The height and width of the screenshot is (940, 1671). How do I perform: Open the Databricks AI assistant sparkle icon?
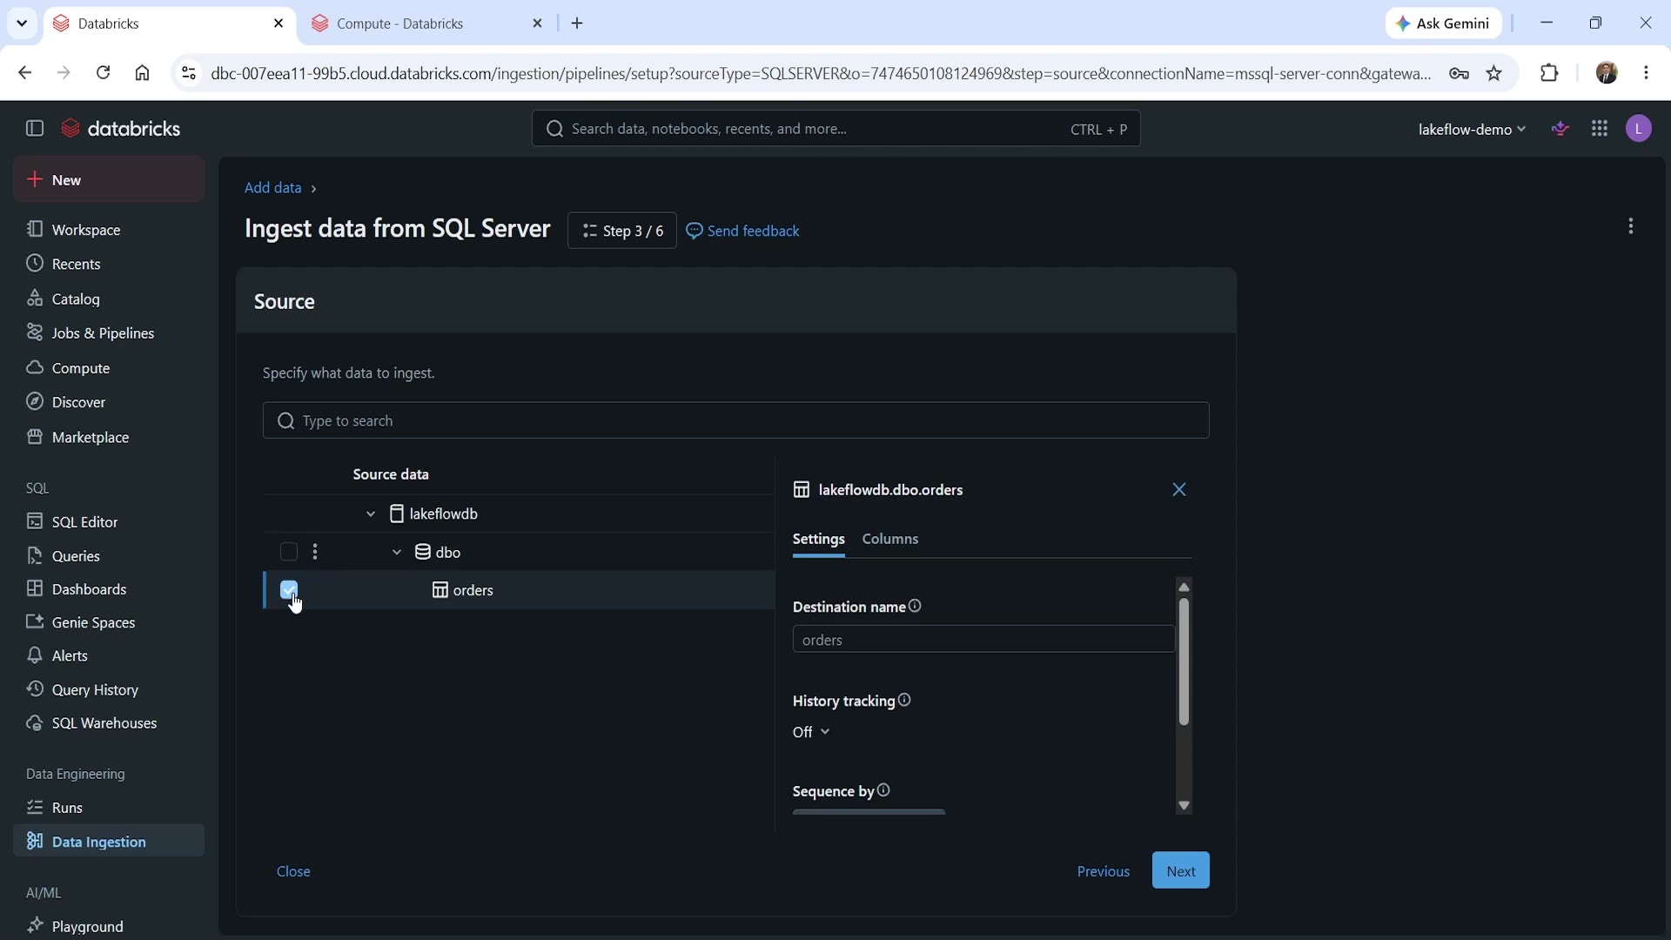click(1560, 129)
